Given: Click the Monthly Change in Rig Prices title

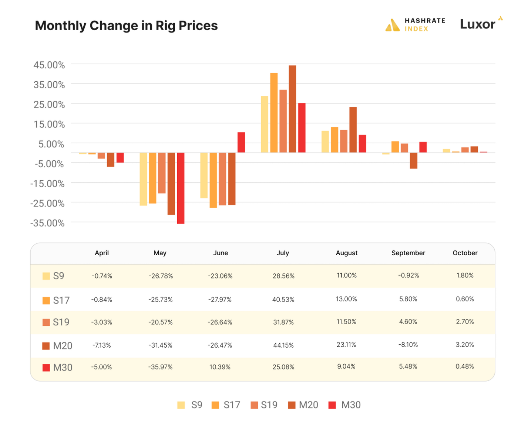Looking at the screenshot, I should pyautogui.click(x=126, y=25).
